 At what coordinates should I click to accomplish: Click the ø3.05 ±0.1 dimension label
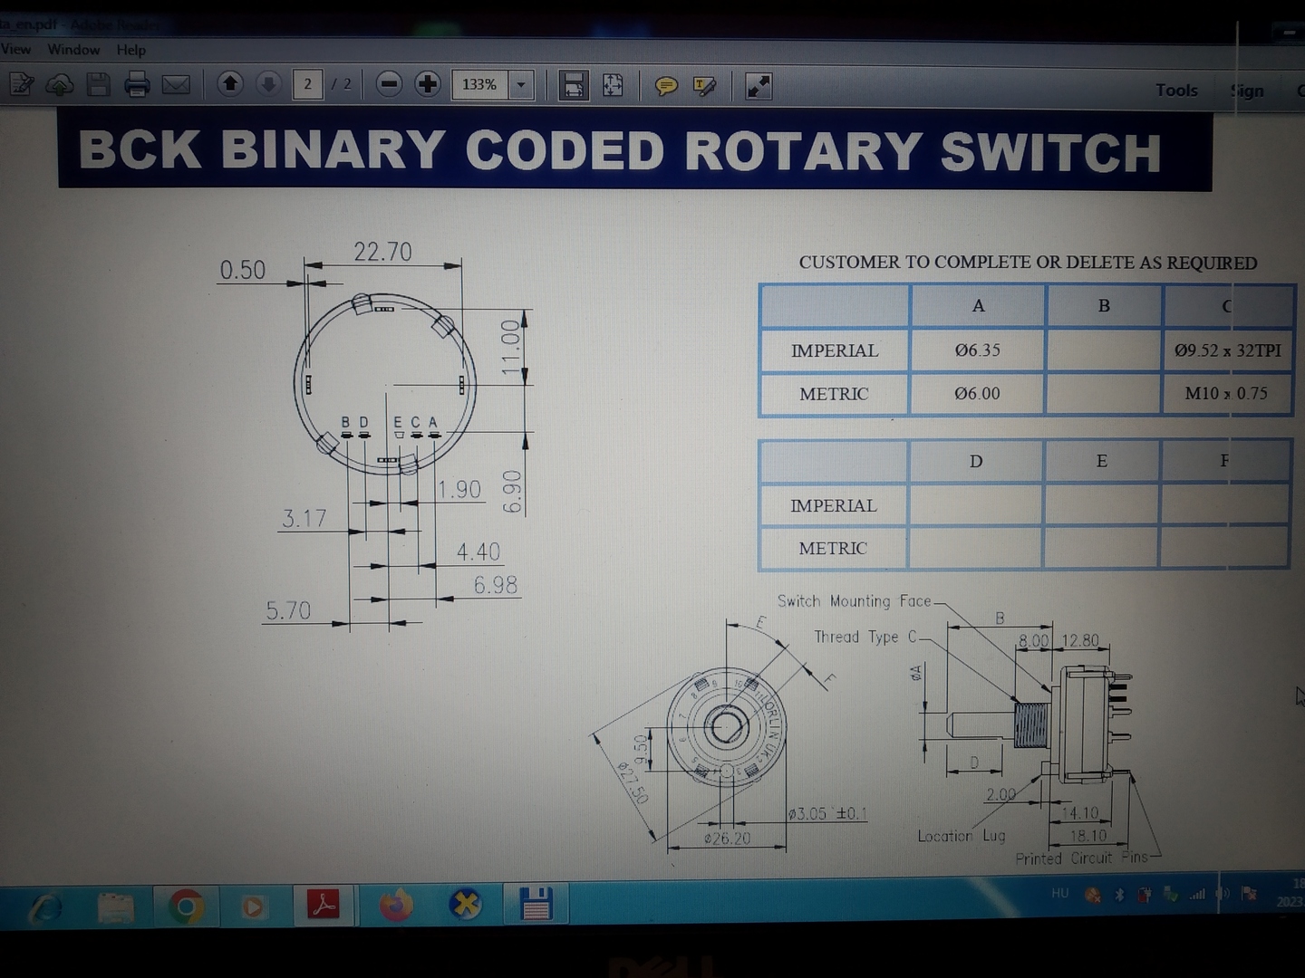(827, 813)
